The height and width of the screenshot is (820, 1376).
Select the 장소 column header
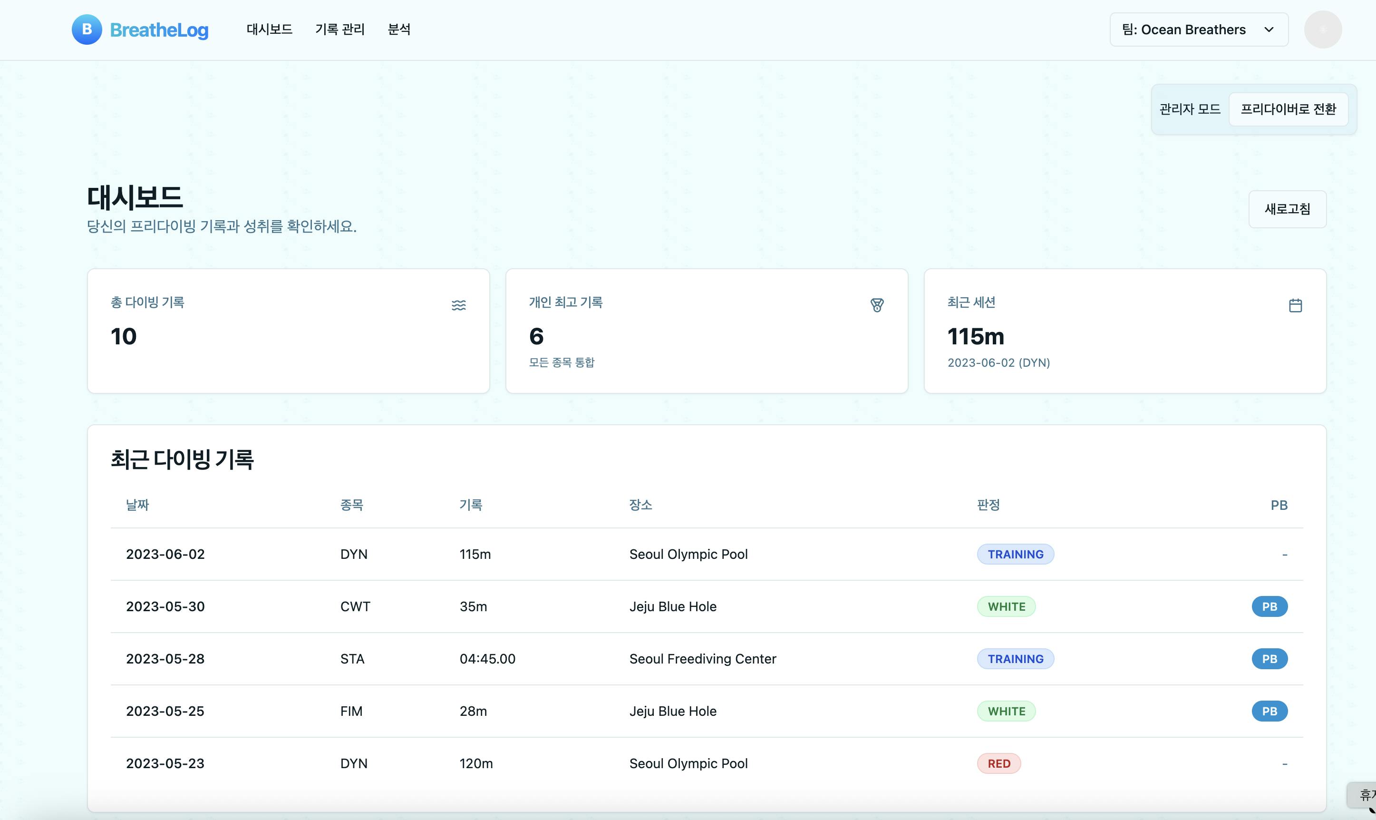click(x=641, y=505)
